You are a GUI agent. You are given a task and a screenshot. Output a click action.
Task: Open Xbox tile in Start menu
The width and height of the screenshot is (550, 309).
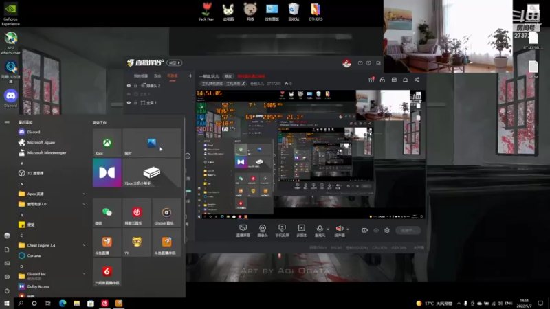[107, 143]
